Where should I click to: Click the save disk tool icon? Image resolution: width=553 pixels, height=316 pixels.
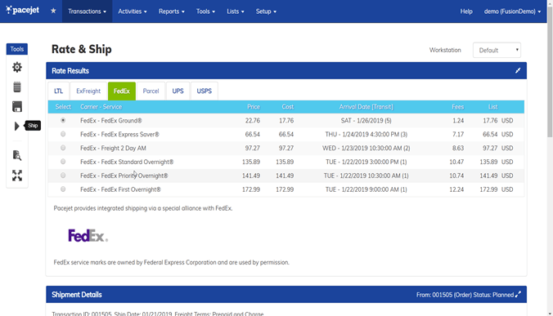tap(17, 107)
